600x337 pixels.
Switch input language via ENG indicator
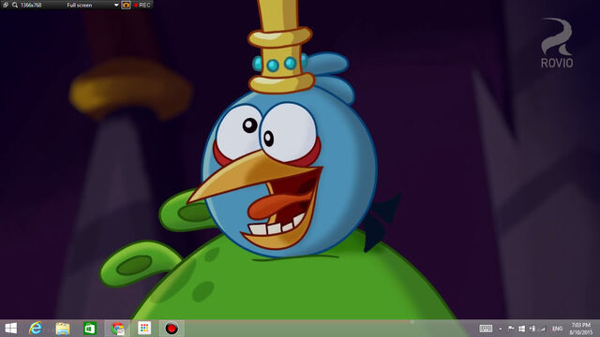click(x=557, y=329)
